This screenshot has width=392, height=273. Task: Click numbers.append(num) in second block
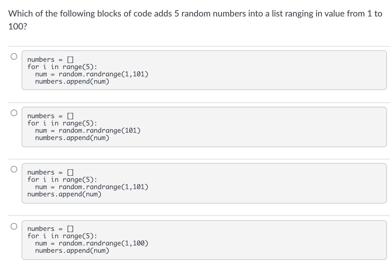tap(72, 138)
